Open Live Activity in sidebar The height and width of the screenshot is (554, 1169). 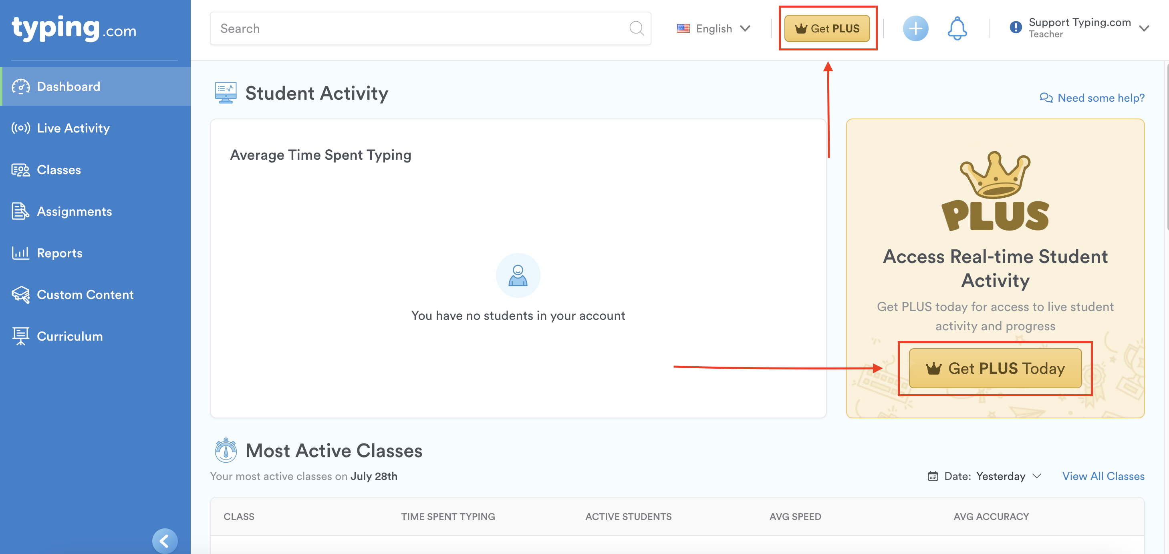(x=73, y=128)
